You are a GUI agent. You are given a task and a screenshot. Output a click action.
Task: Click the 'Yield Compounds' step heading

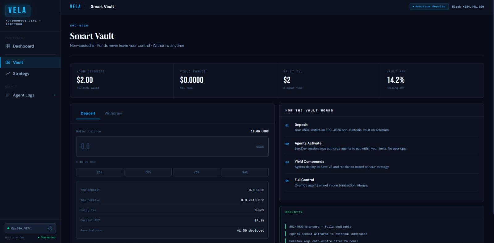309,161
